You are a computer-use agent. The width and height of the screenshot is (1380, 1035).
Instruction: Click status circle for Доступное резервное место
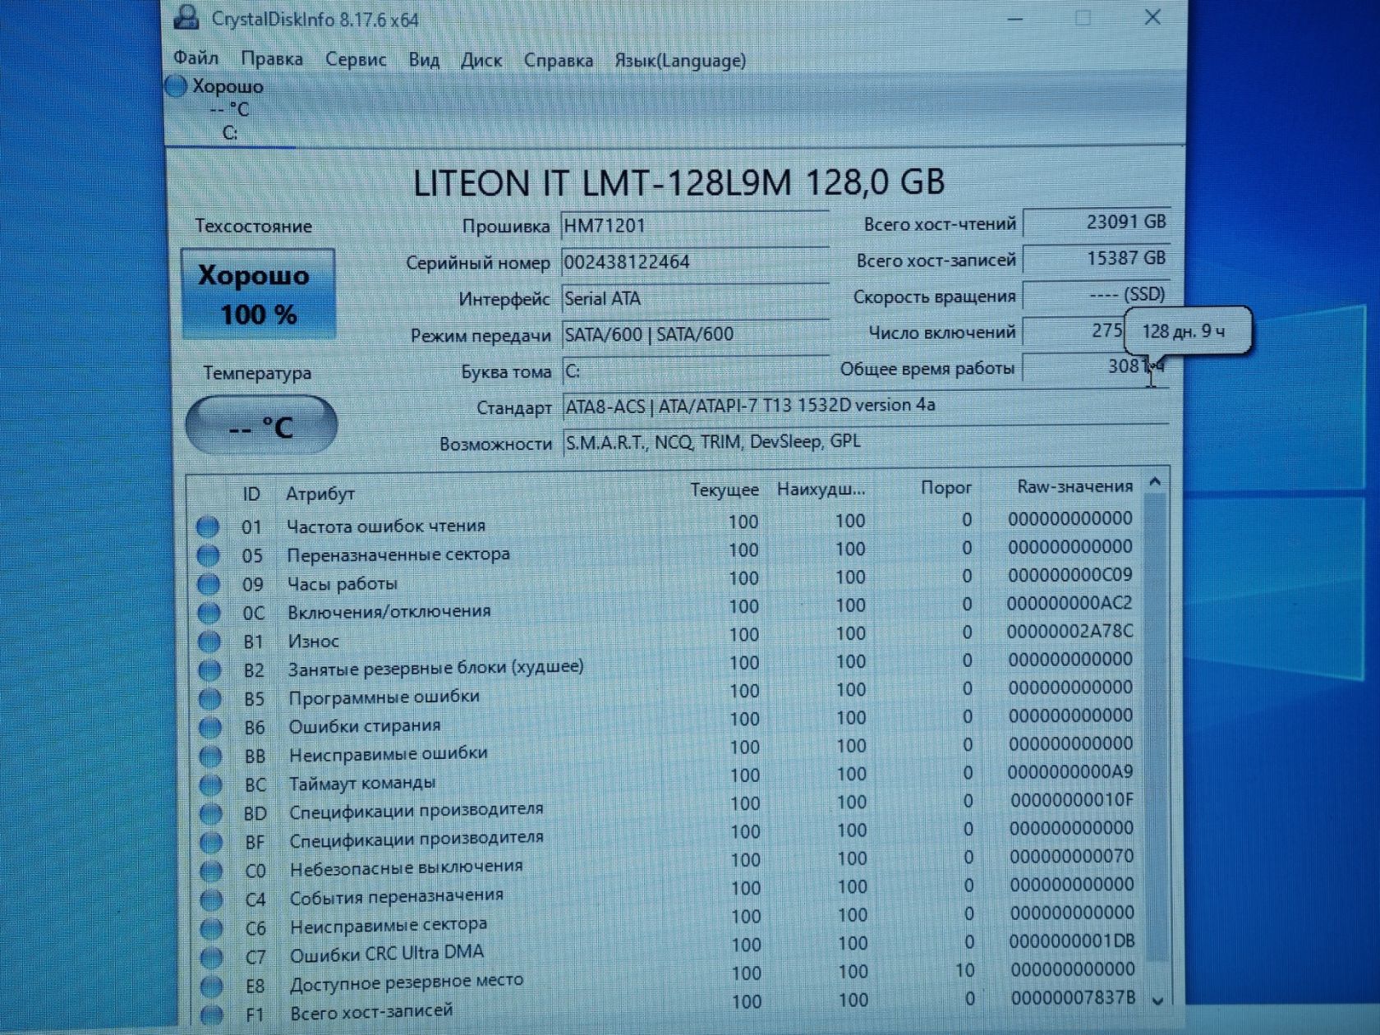pyautogui.click(x=211, y=986)
